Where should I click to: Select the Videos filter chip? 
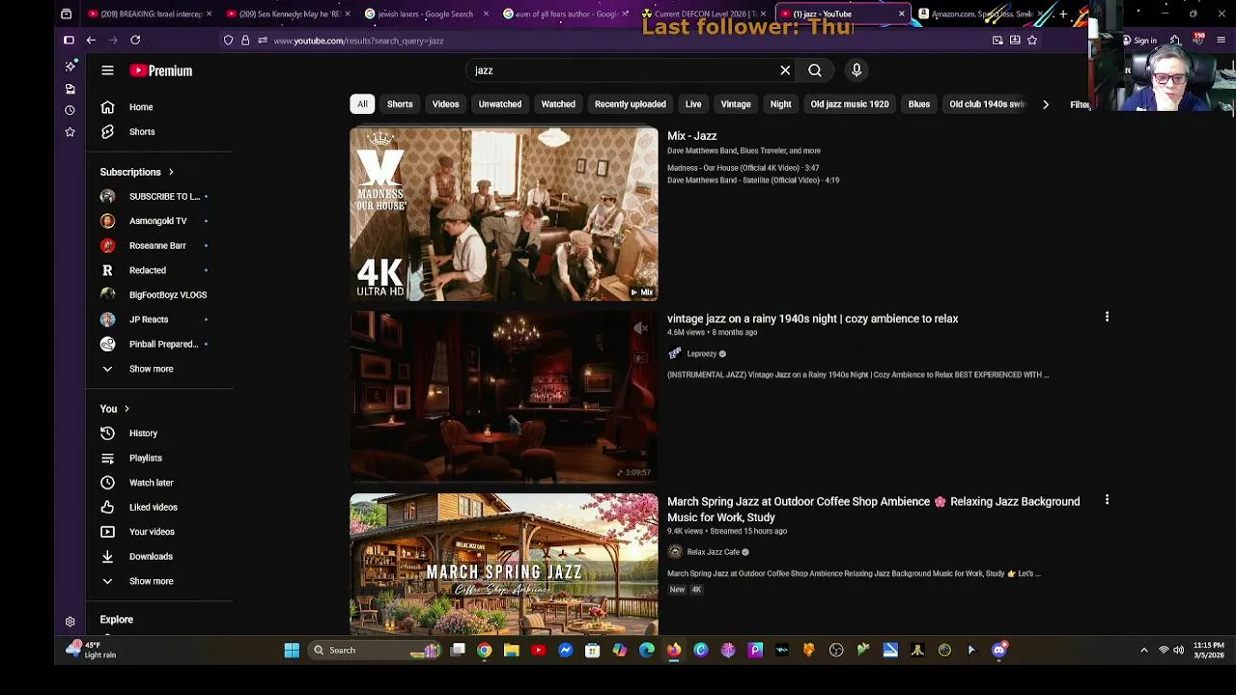point(445,104)
